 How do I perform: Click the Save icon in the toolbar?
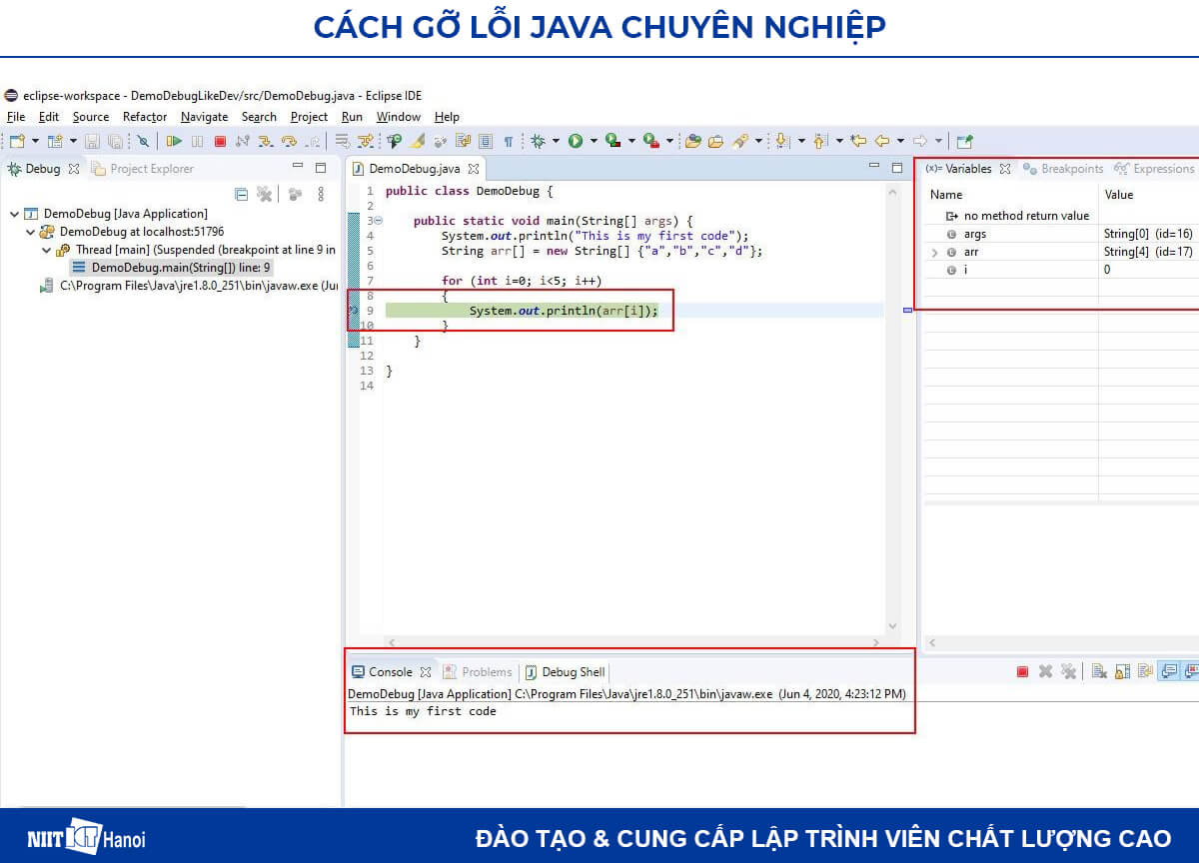click(x=91, y=140)
